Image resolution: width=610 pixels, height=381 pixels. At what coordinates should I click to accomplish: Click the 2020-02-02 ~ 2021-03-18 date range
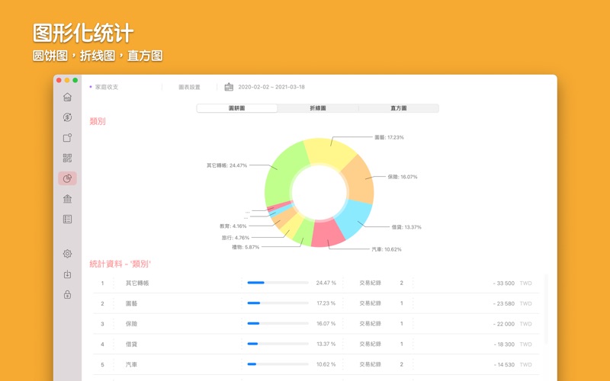271,87
